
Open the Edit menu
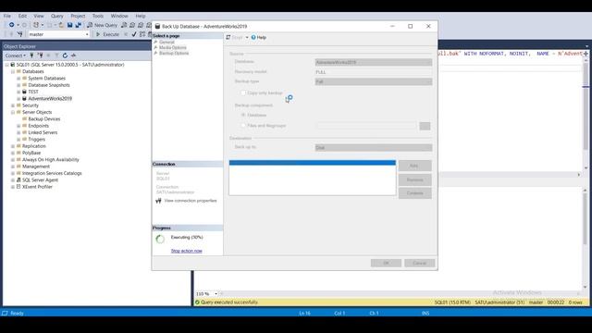(22, 16)
